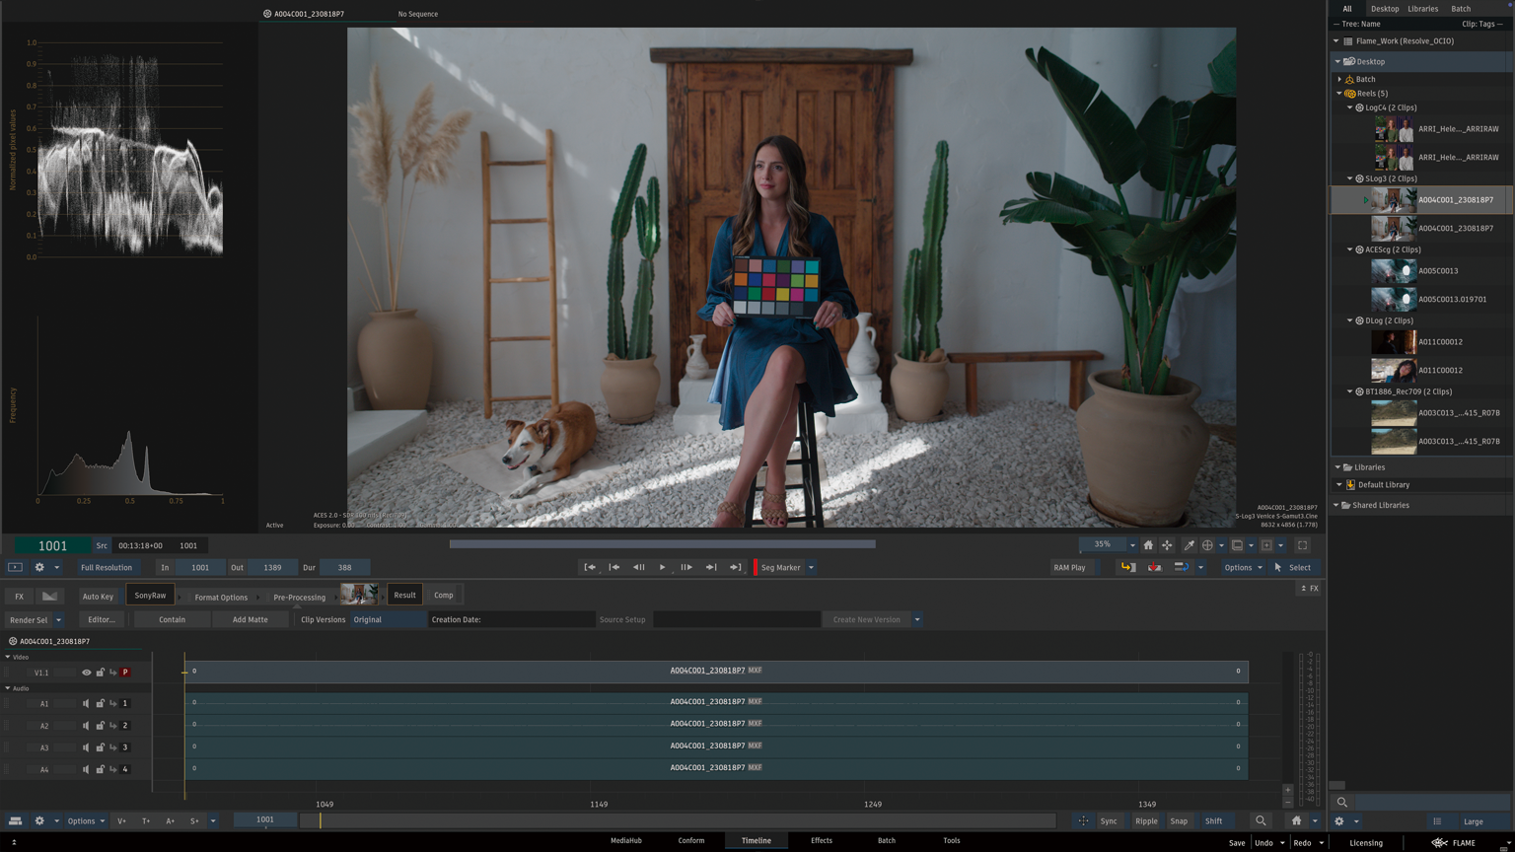Viewport: 1515px width, 852px height.
Task: Toggle the Snap button
Action: 1179,820
